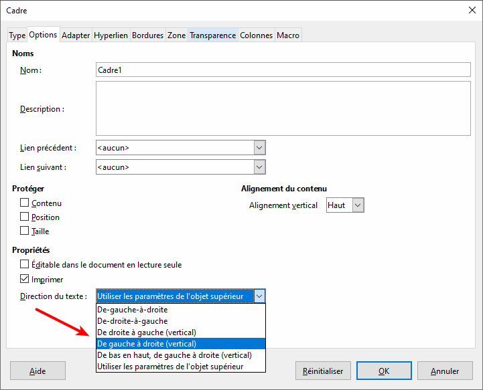Close the Cadre dialog window
This screenshot has width=483, height=390.
472,10
